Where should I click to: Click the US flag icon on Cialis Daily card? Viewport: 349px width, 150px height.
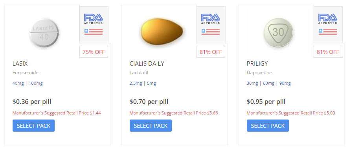tap(211, 32)
